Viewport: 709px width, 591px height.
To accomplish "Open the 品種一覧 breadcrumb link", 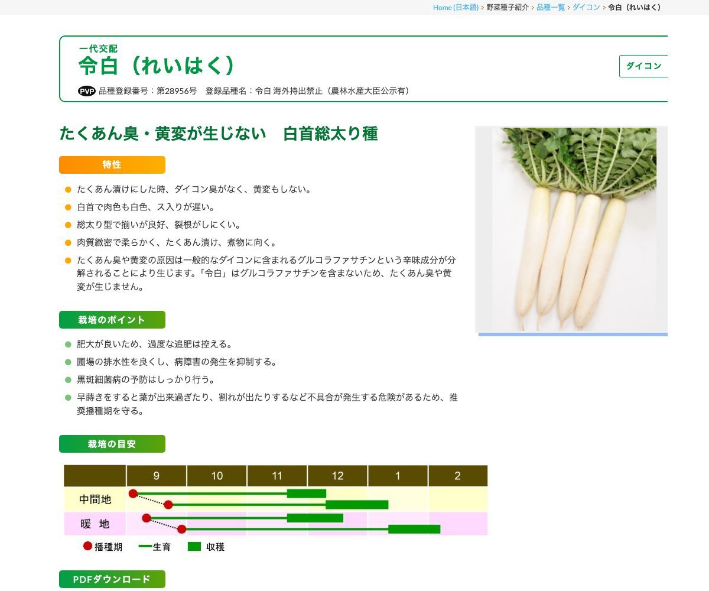I will coord(550,8).
